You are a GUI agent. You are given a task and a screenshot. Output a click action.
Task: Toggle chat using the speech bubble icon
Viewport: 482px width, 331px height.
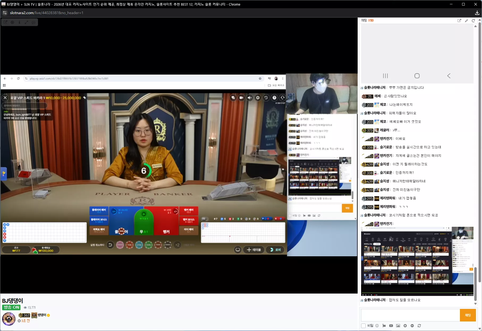(x=33, y=22)
